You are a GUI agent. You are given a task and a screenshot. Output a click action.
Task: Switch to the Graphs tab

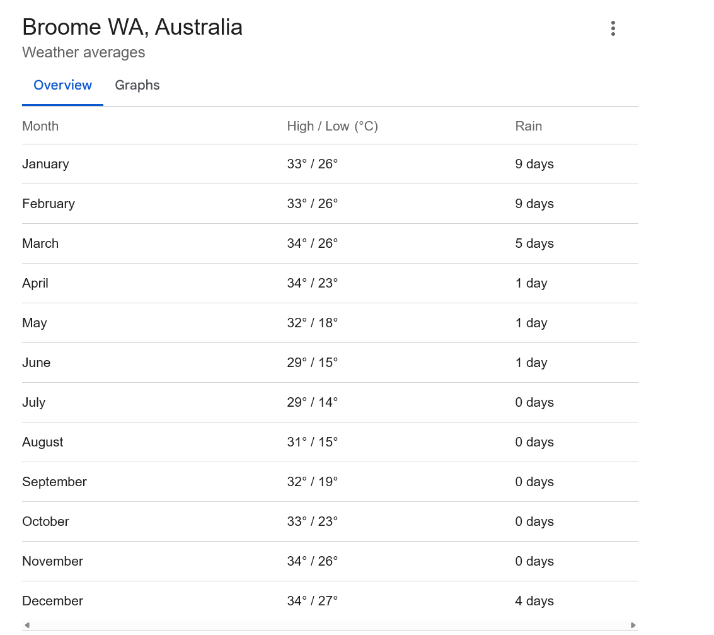(x=137, y=85)
